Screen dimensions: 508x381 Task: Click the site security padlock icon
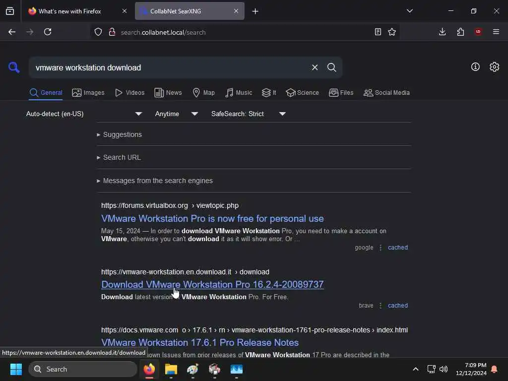pos(112,32)
